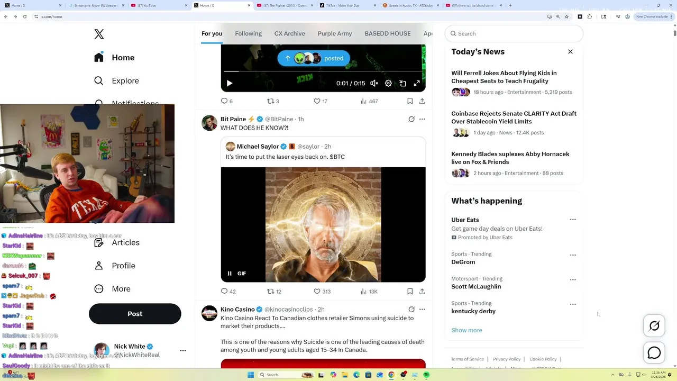Screen dimensions: 677x381
Task: Bookmark this page with the star icon
Action: (x=567, y=16)
